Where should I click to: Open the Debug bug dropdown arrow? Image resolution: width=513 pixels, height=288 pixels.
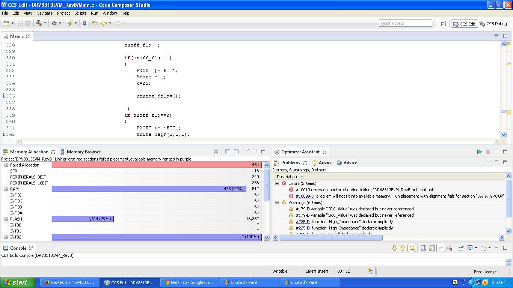pyautogui.click(x=60, y=23)
